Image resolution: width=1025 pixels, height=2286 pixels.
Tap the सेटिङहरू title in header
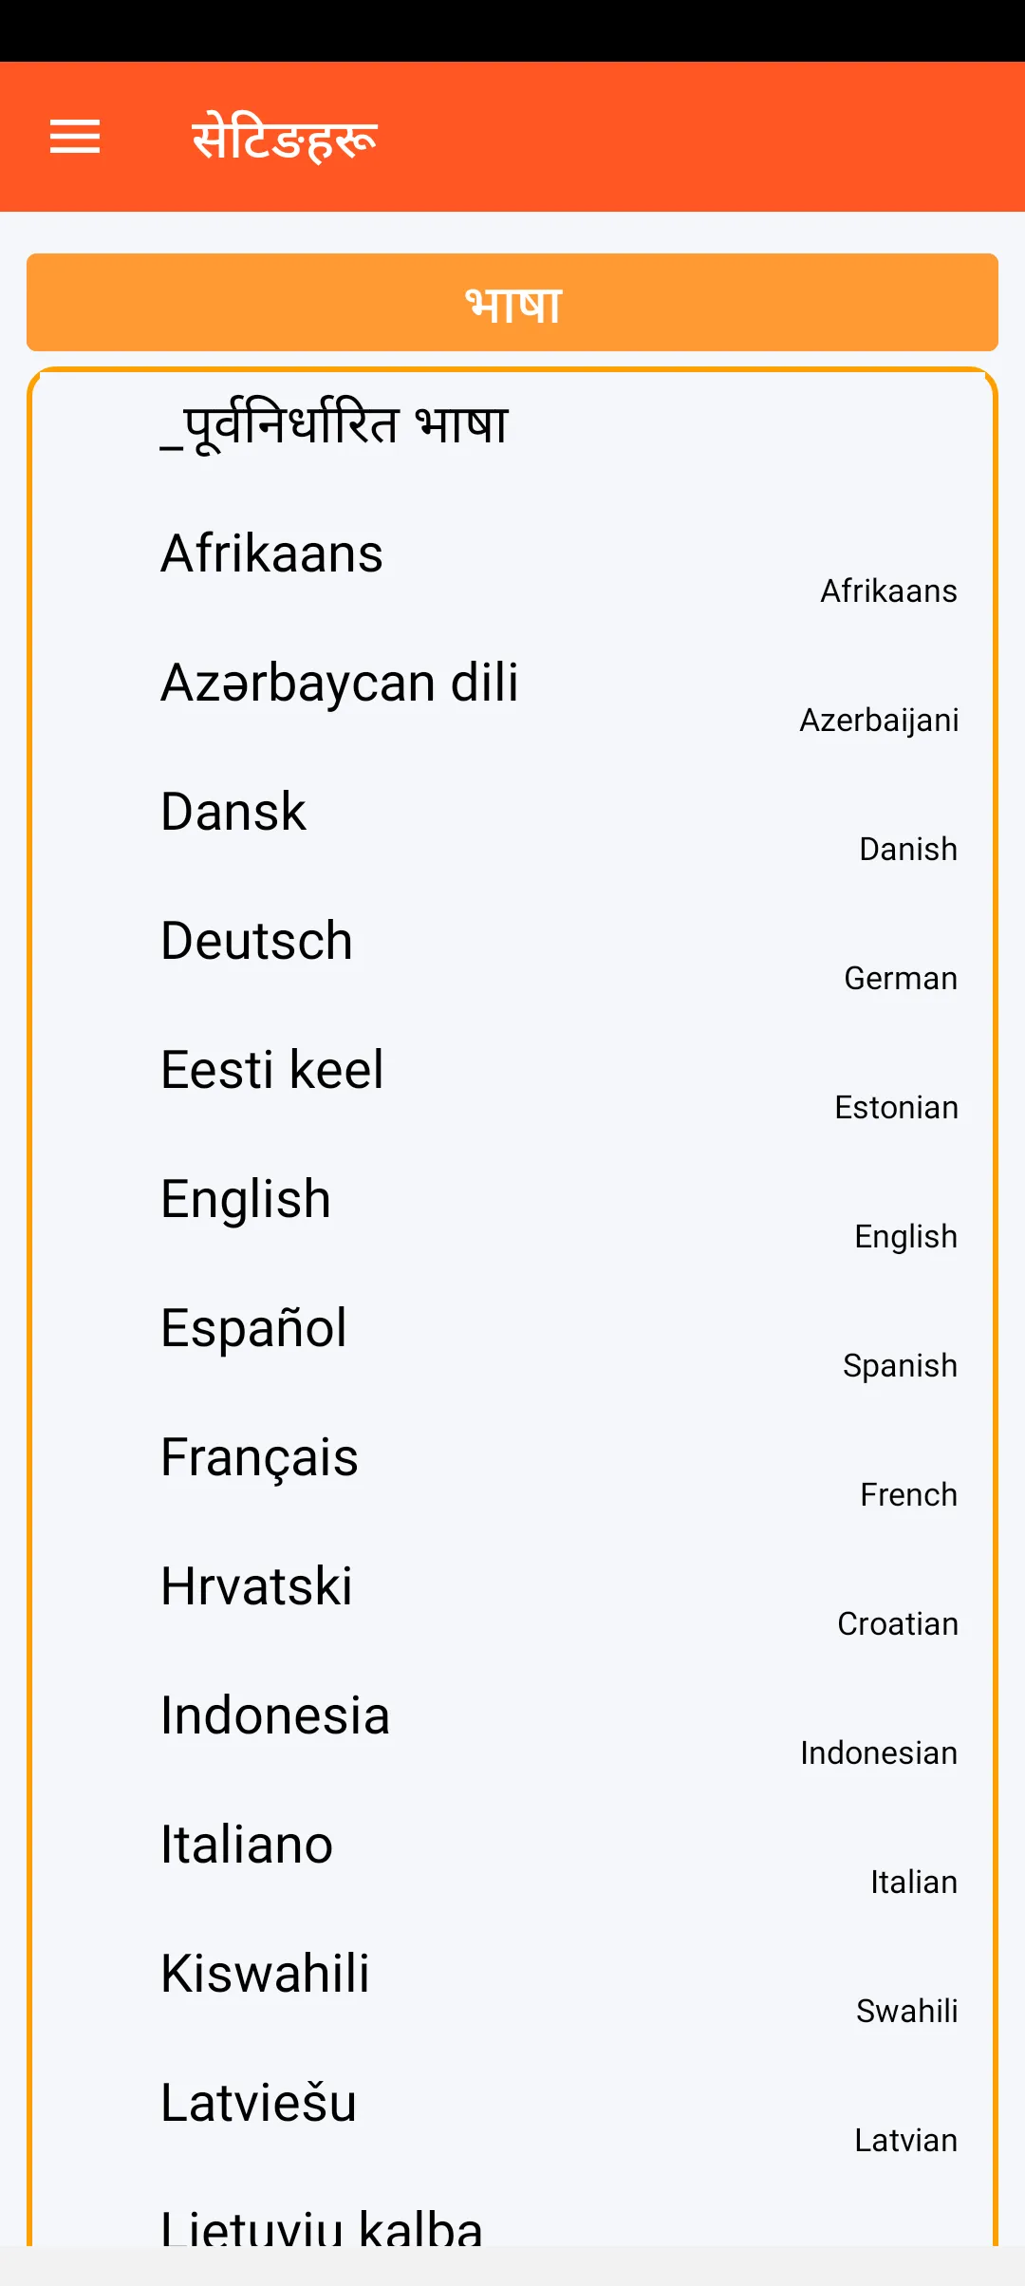tap(284, 138)
